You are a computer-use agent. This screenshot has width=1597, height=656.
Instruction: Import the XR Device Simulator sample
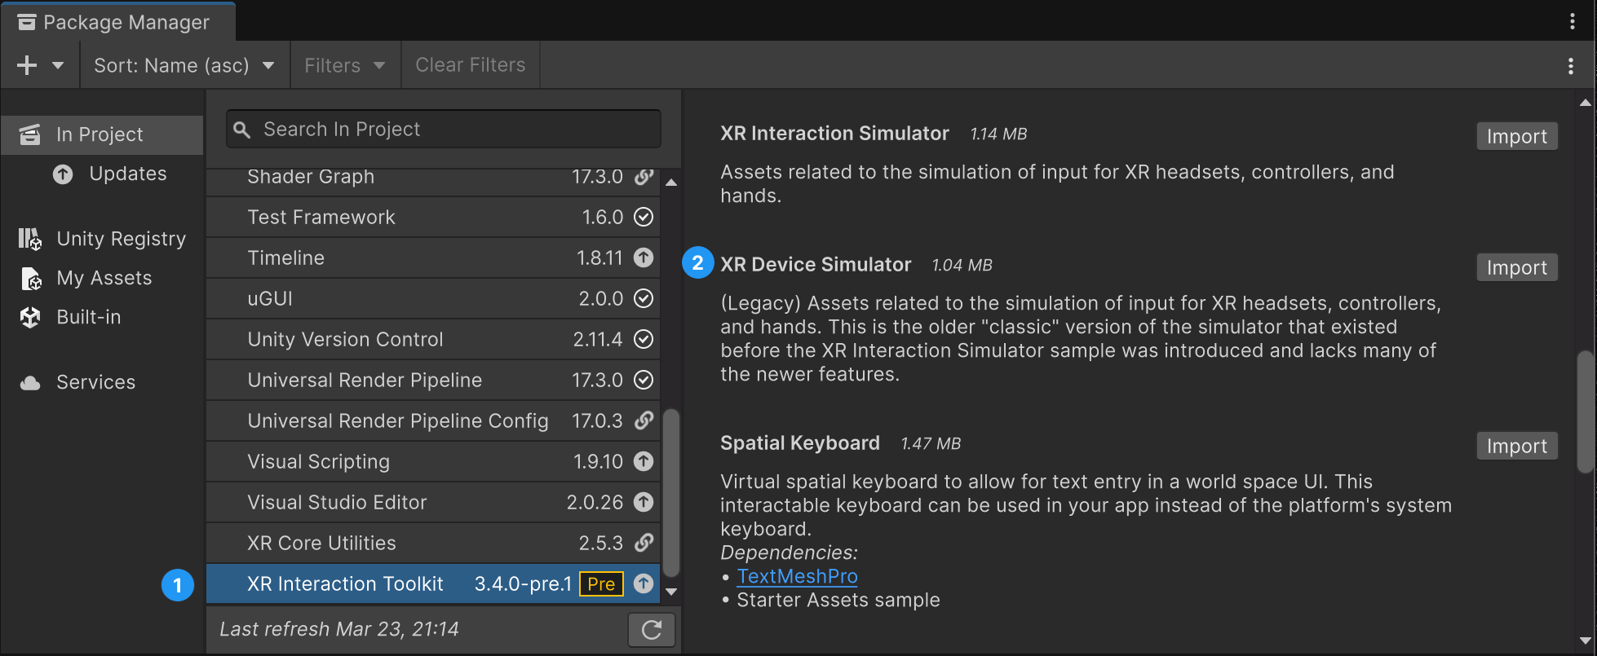(x=1517, y=267)
